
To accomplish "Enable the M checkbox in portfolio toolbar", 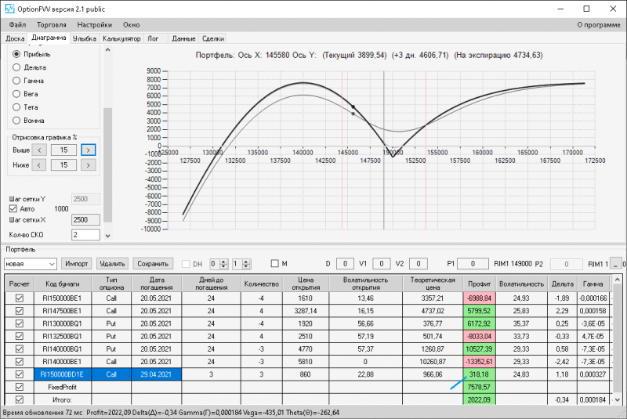I will click(274, 264).
